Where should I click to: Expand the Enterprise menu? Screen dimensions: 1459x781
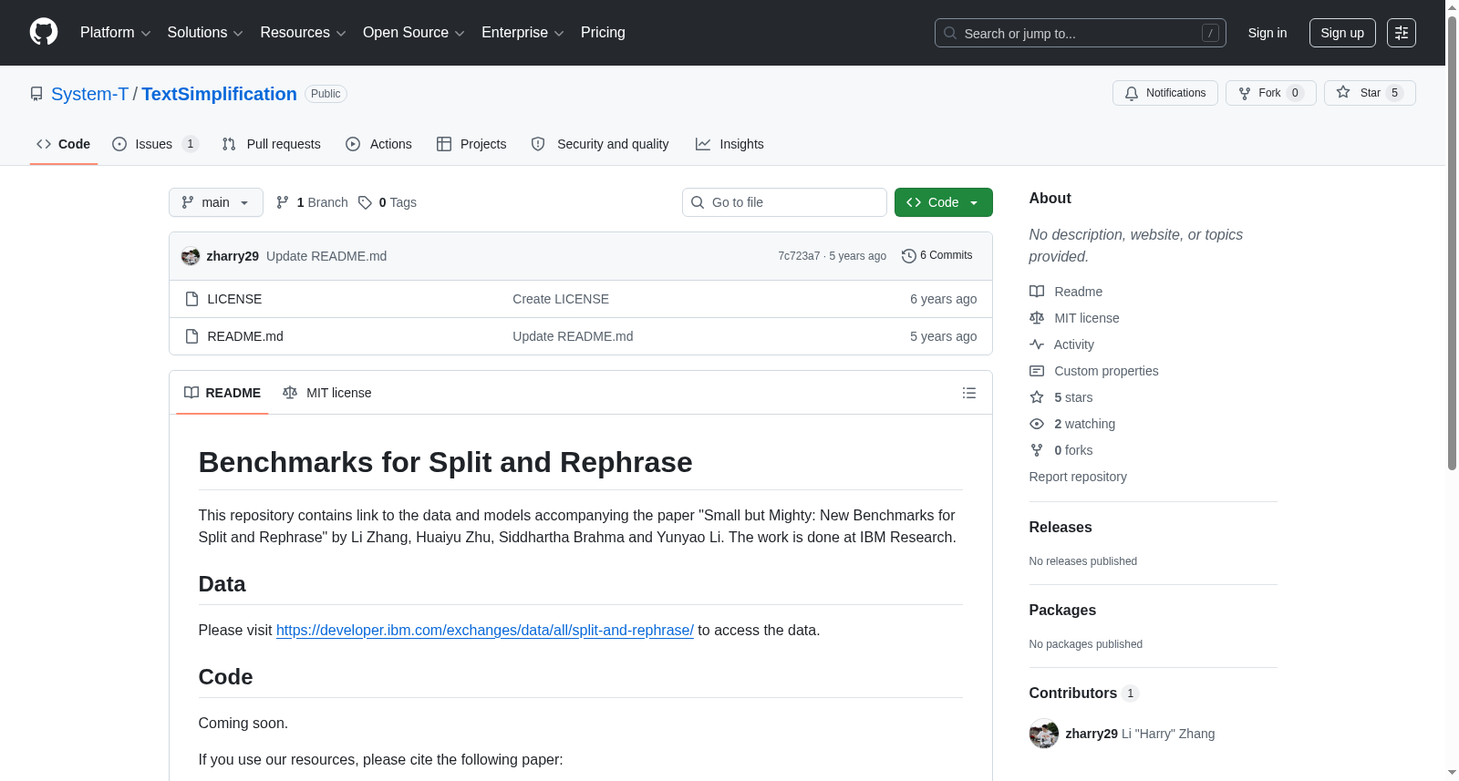tap(523, 33)
